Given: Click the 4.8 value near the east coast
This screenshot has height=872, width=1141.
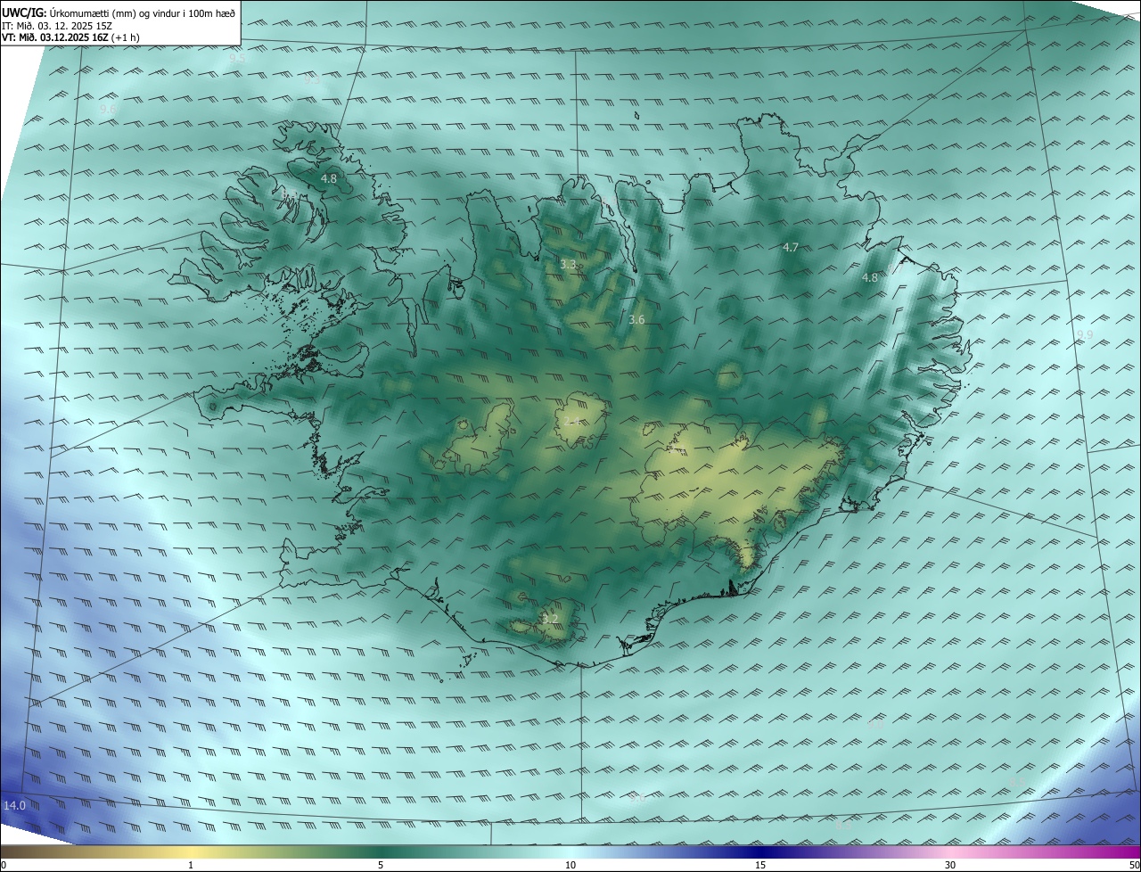Looking at the screenshot, I should 870,277.
